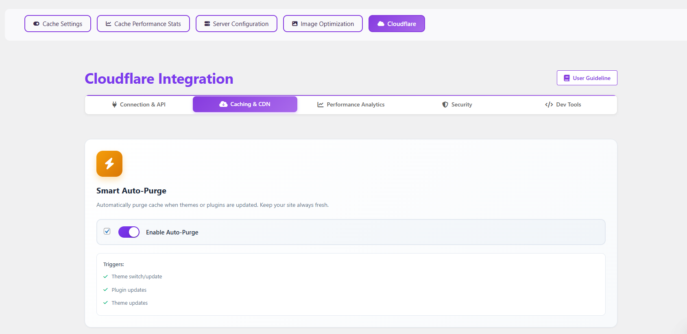Click the orange lightning bolt Smart Auto-Purge icon
Screen dimensions: 687x334
(109, 164)
